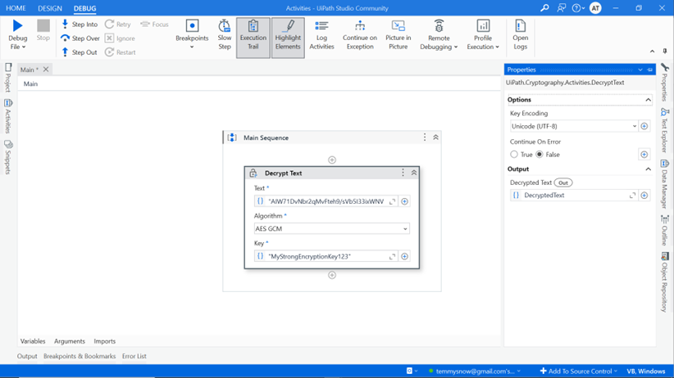Click the Text input field in Decrypt Text

point(326,201)
